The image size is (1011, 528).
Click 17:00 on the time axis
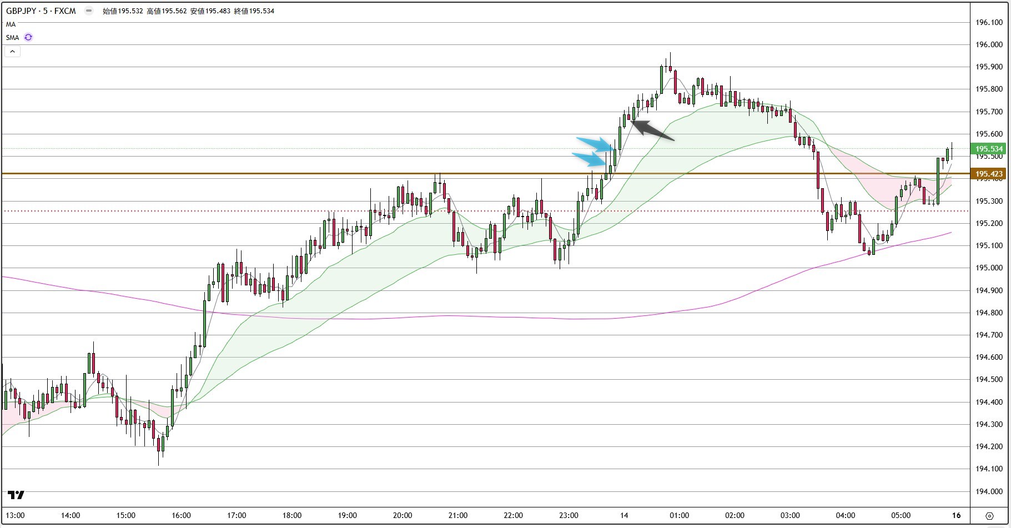[x=237, y=515]
